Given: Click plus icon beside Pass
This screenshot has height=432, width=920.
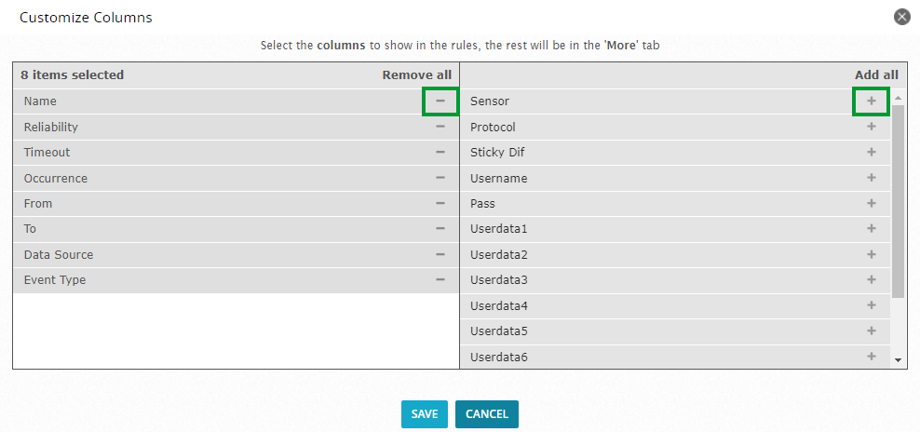Looking at the screenshot, I should 872,203.
